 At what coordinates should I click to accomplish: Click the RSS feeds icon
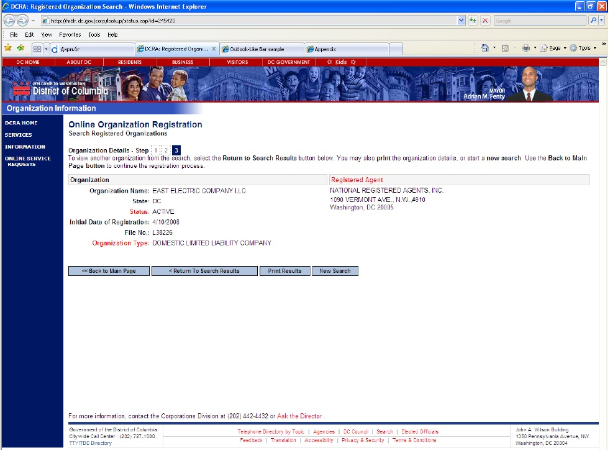click(505, 48)
